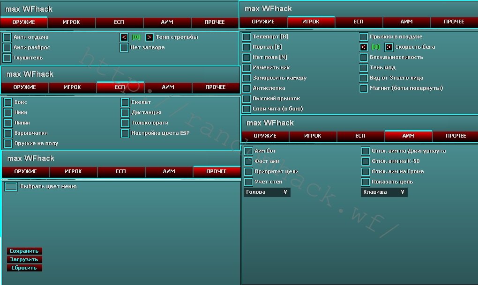
Task: Click the Сохранить button
Action: coord(24,251)
